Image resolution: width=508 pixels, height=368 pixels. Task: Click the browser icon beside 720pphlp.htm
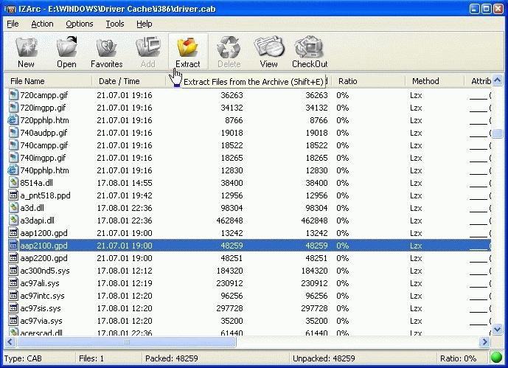pos(13,120)
